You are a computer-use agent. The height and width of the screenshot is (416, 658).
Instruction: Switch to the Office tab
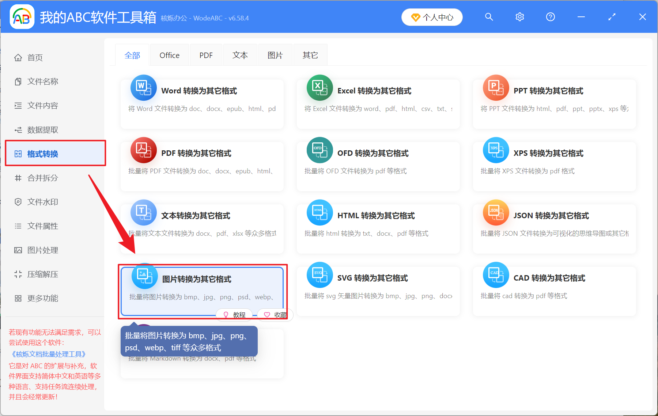[169, 55]
